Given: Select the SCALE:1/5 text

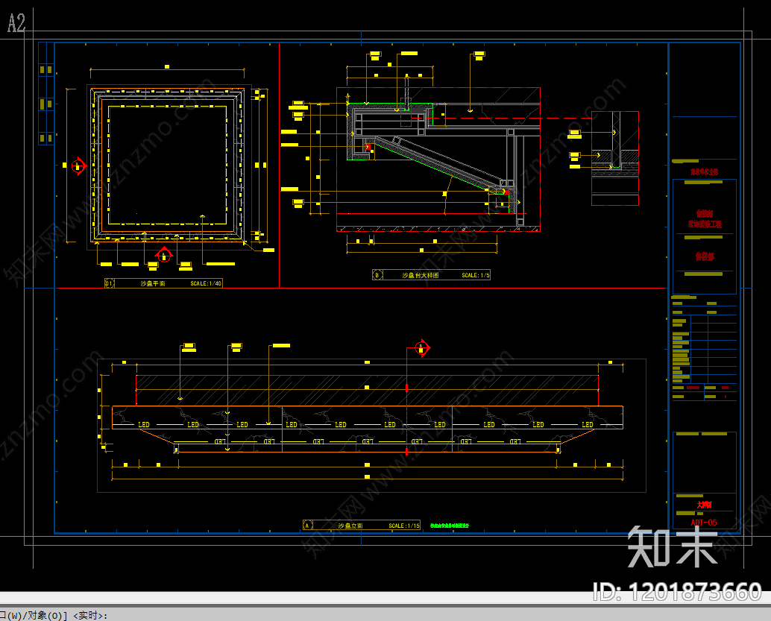Looking at the screenshot, I should [476, 275].
